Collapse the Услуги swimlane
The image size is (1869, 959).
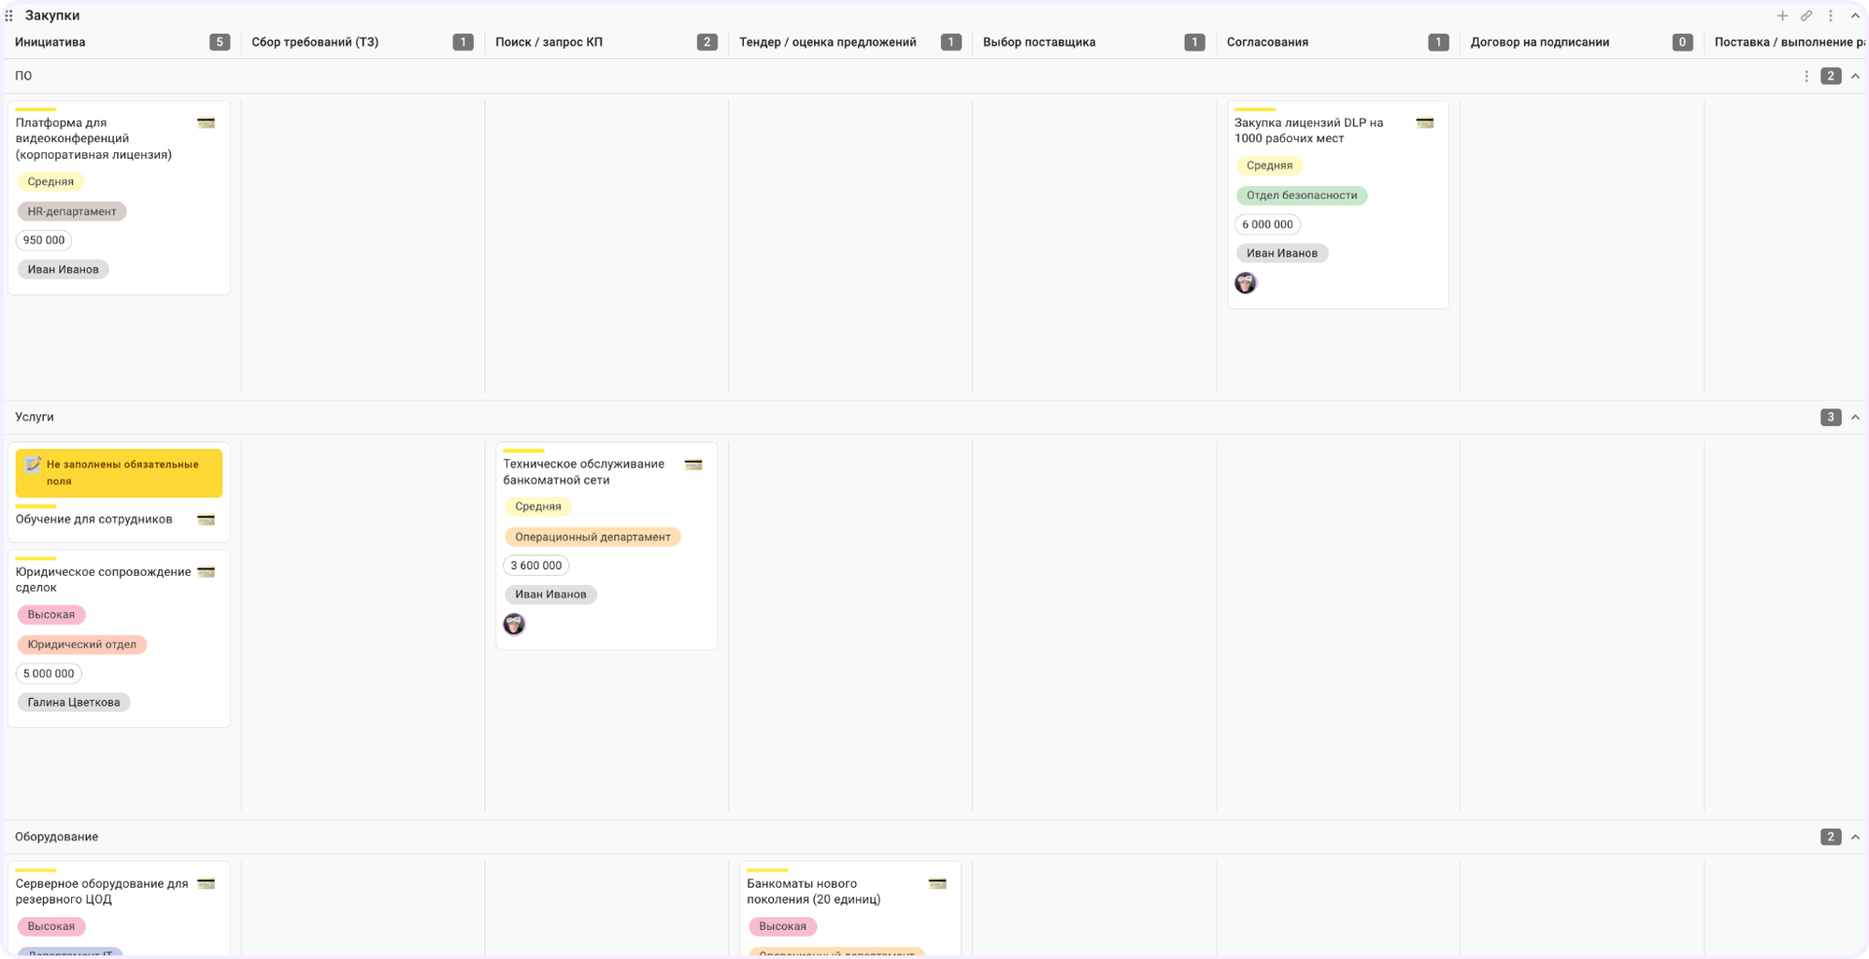[x=1855, y=418]
